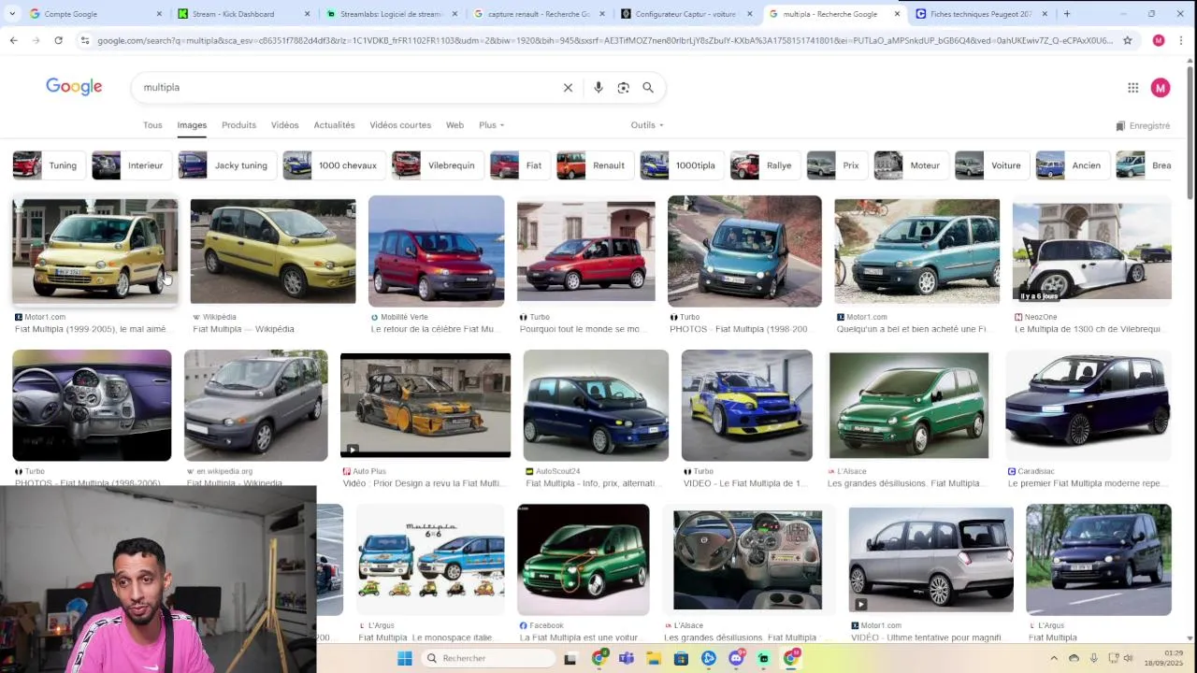1197x673 pixels.
Task: Select the Web search filter
Action: (x=454, y=124)
